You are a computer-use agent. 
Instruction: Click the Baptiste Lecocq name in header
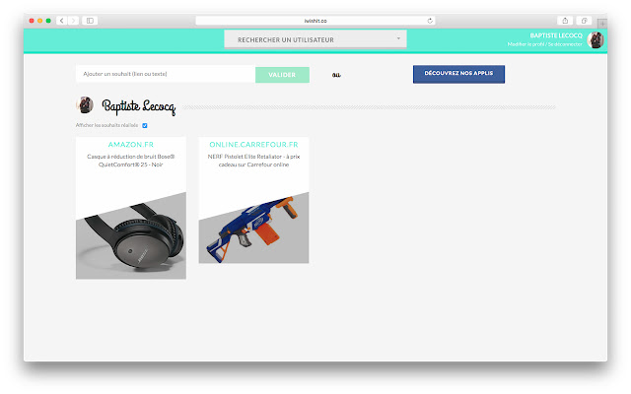click(x=556, y=35)
